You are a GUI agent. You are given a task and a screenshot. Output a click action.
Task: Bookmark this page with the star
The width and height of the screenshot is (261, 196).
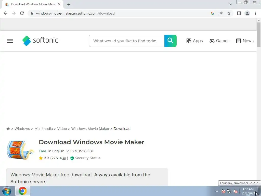pos(229,13)
